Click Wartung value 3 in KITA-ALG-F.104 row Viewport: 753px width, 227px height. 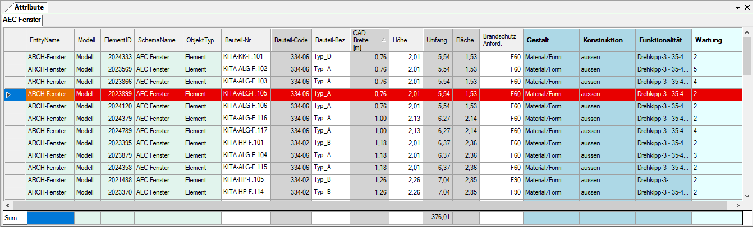coord(717,156)
